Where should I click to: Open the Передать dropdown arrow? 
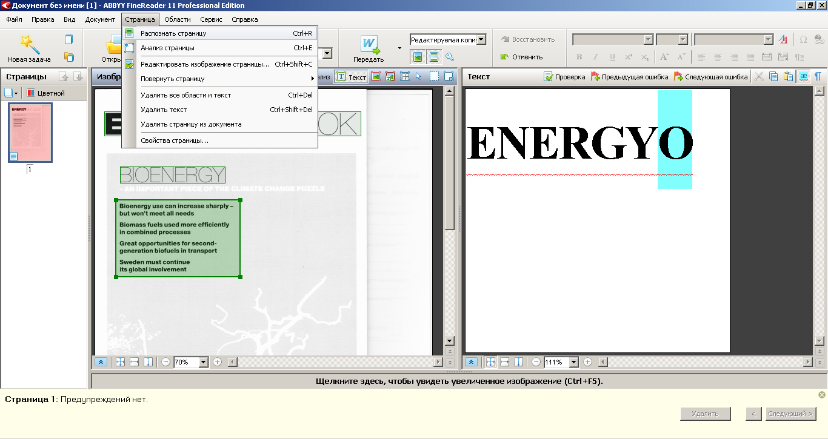pyautogui.click(x=399, y=48)
